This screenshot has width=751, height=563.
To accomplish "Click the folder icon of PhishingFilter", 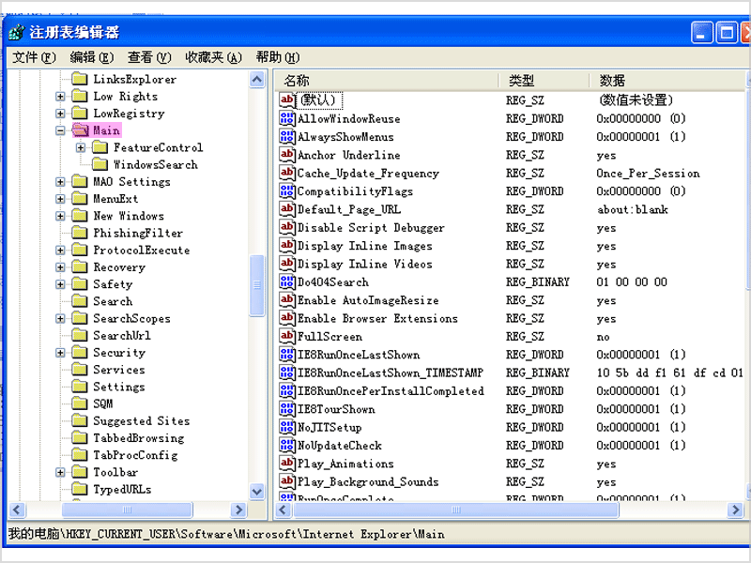I will [80, 233].
